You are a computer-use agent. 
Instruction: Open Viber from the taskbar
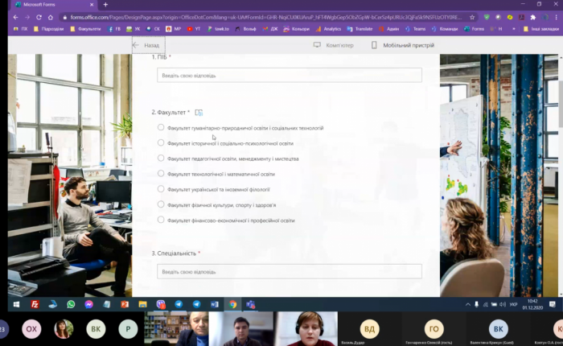coord(161,305)
